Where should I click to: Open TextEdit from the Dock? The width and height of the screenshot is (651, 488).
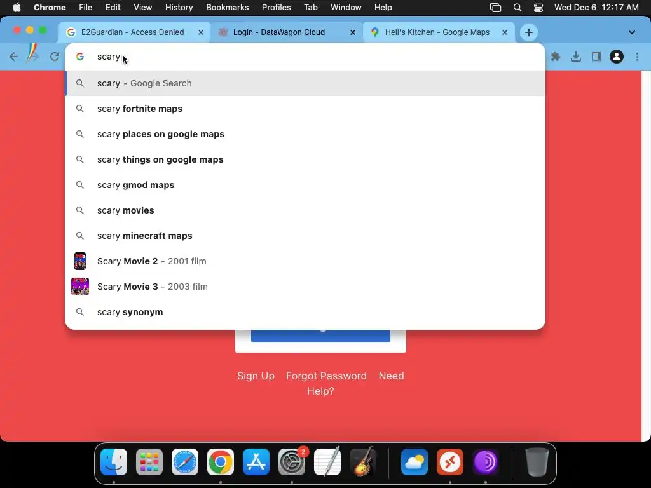point(327,462)
